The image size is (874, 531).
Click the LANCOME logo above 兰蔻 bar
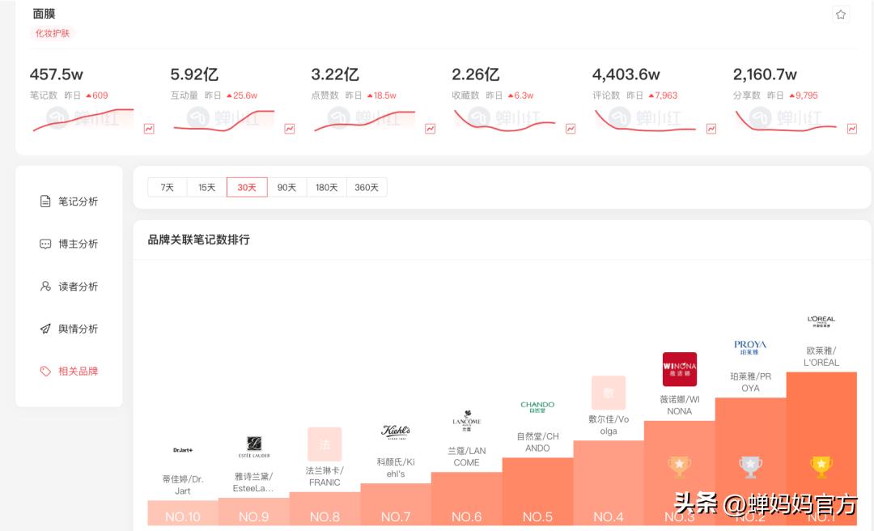tap(466, 422)
